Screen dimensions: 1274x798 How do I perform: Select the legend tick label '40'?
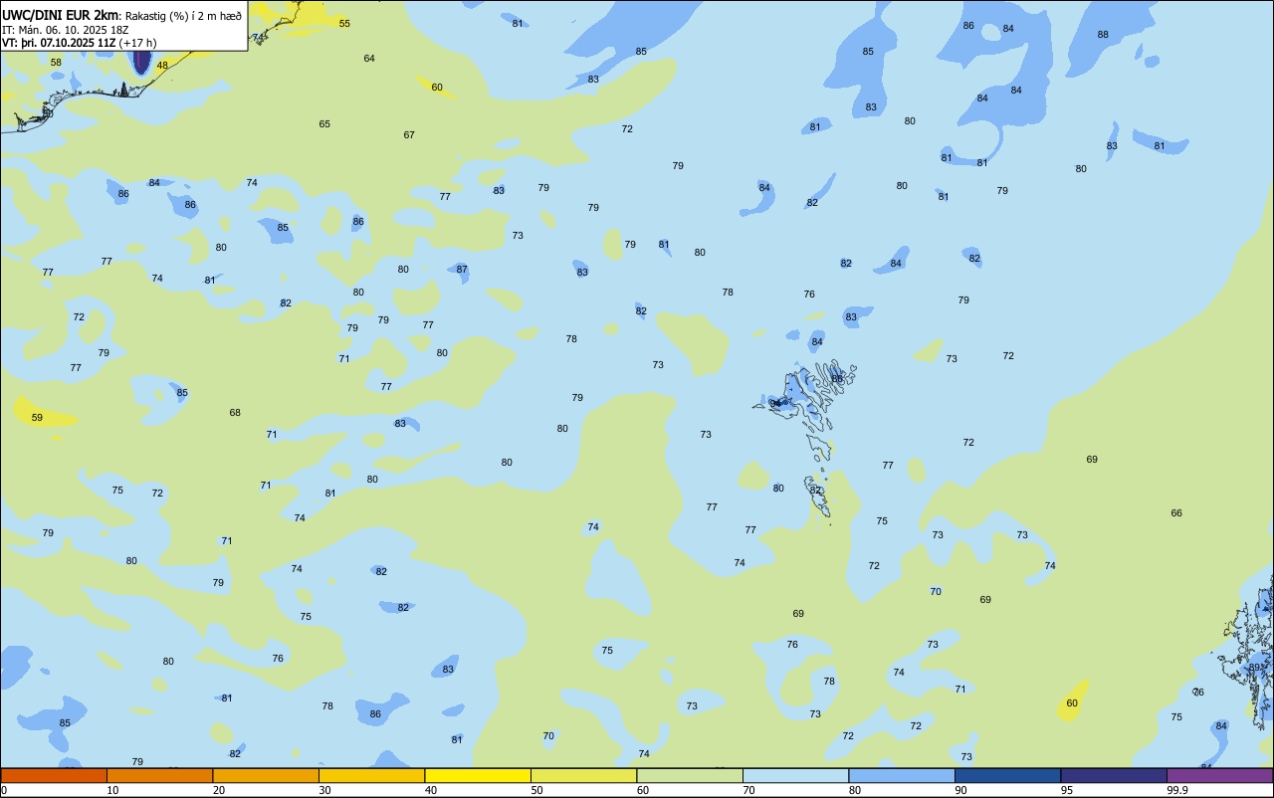click(431, 790)
